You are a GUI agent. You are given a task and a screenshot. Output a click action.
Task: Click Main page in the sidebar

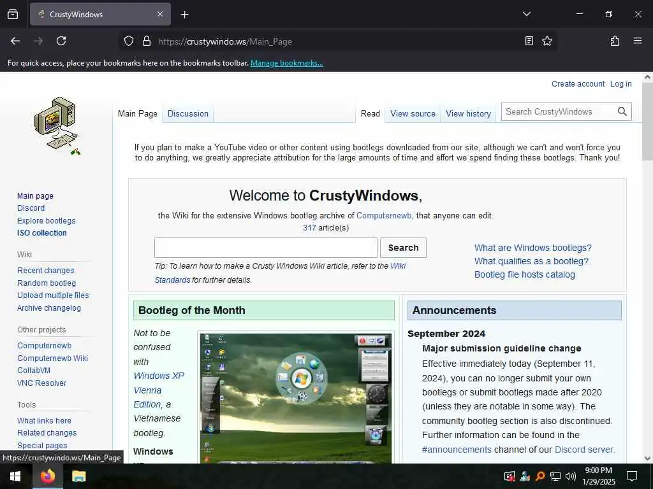click(x=35, y=196)
